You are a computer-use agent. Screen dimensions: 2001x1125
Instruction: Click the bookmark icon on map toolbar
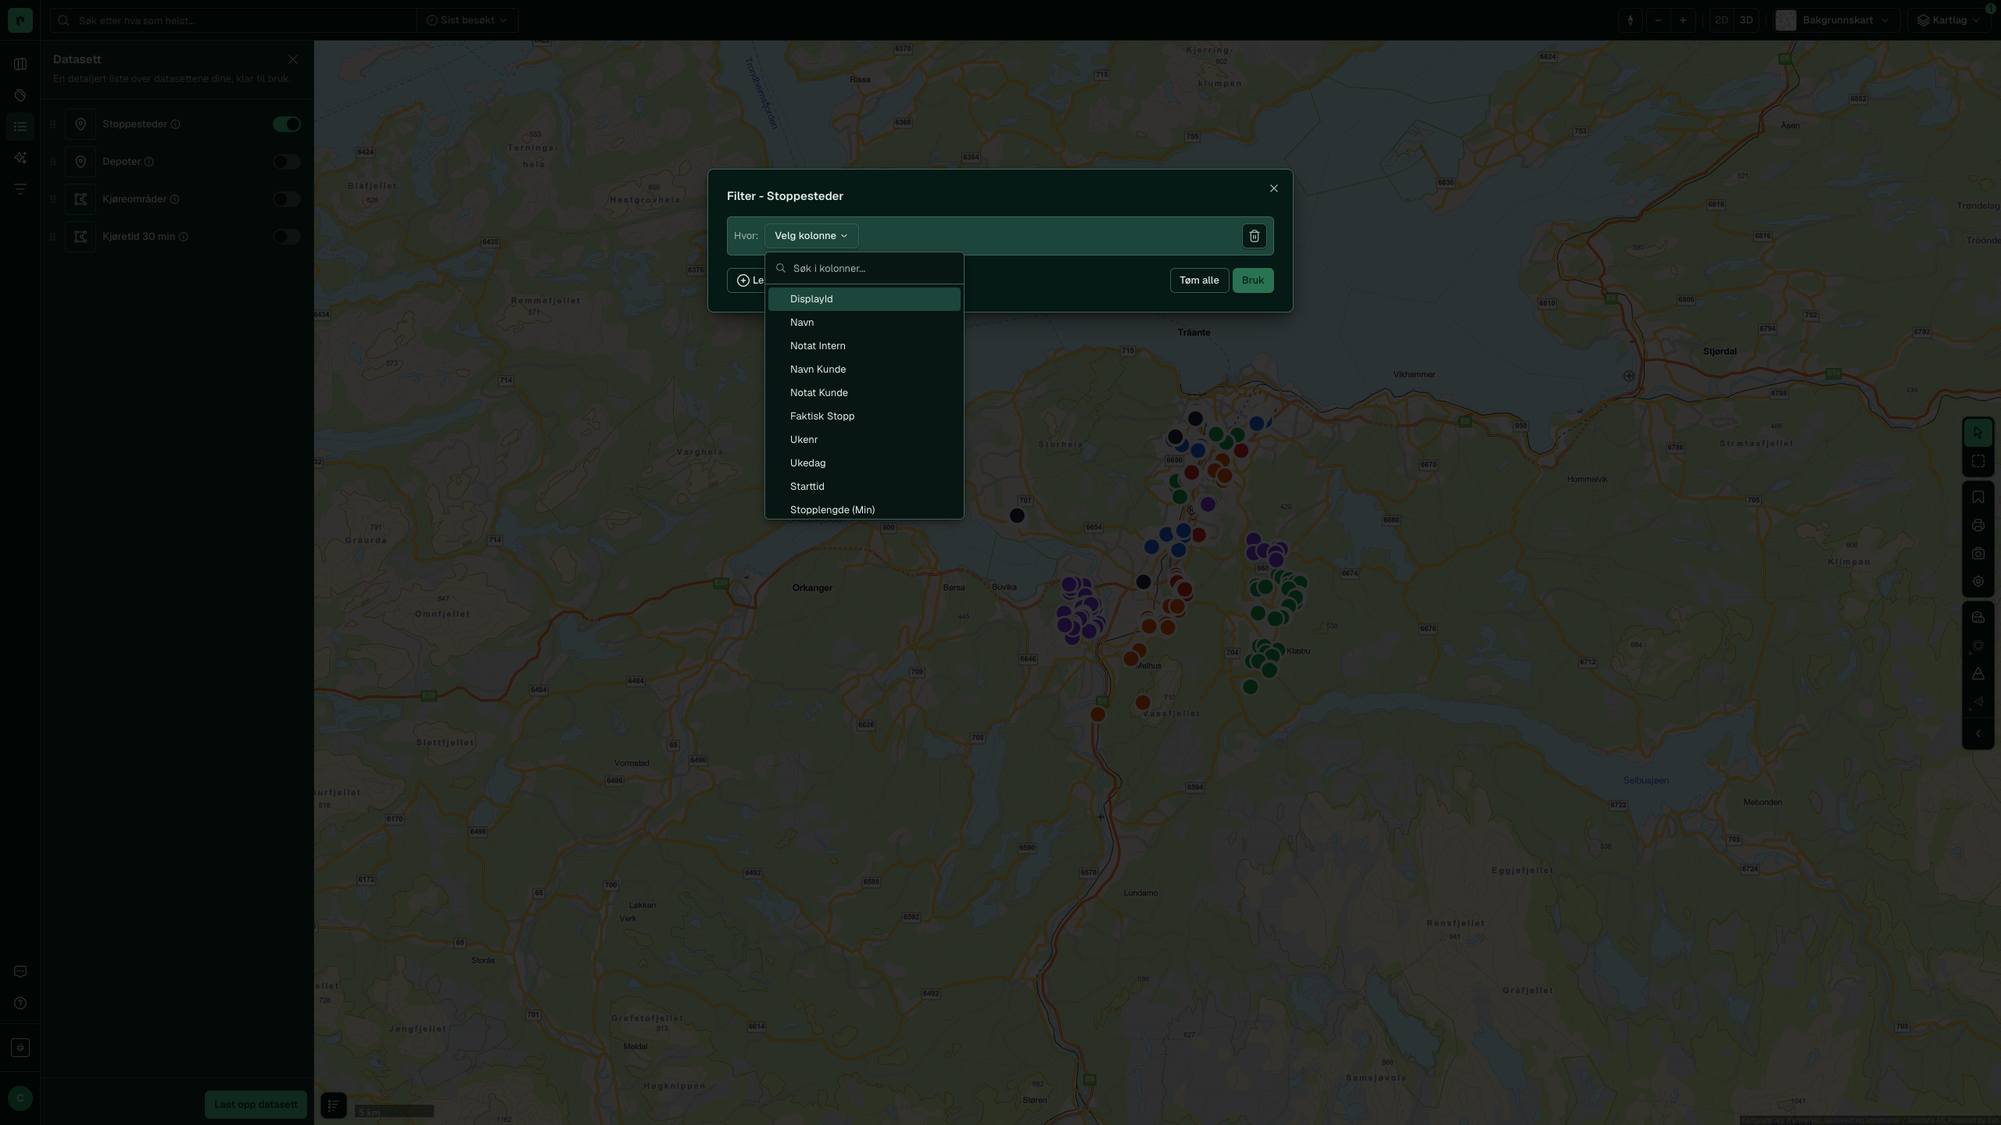[1978, 497]
